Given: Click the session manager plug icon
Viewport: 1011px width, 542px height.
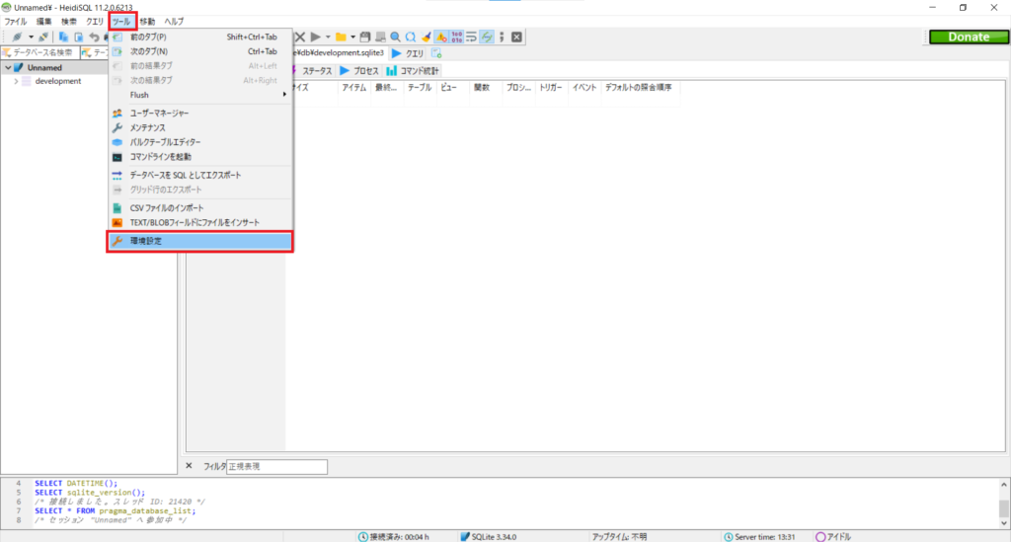Looking at the screenshot, I should coord(18,37).
